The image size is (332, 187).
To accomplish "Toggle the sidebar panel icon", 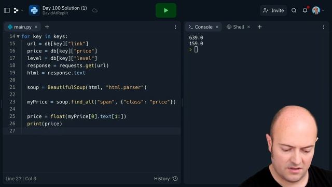I will [7, 10].
